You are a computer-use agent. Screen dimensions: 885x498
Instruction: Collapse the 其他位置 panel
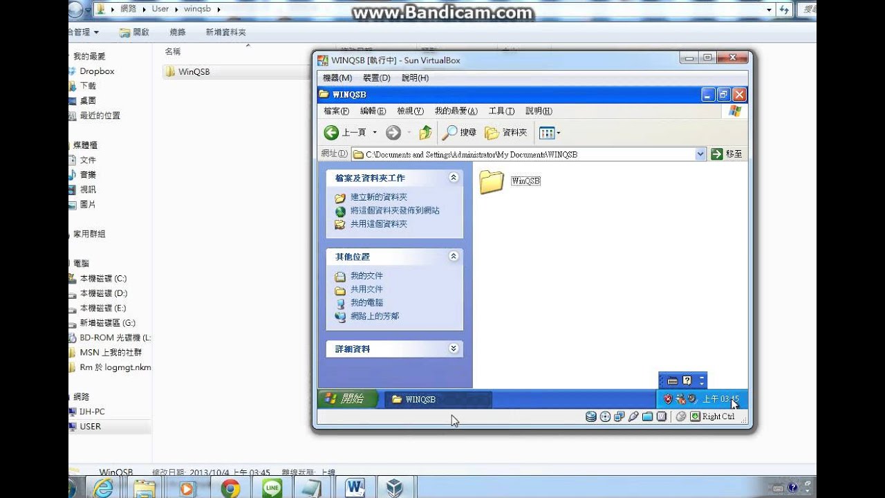click(454, 256)
